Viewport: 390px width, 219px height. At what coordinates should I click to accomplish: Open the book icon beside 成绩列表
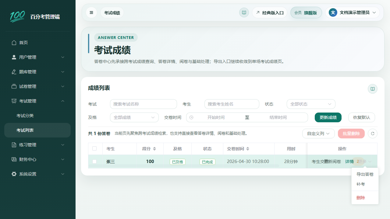tap(372, 89)
